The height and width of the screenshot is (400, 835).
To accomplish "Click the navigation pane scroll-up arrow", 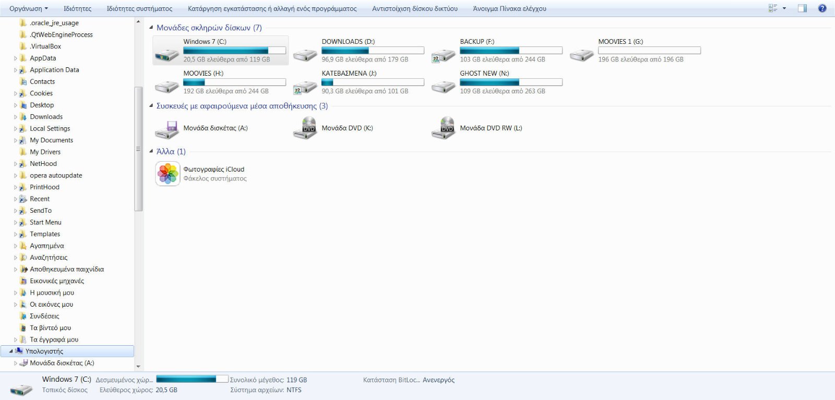I will (x=138, y=21).
